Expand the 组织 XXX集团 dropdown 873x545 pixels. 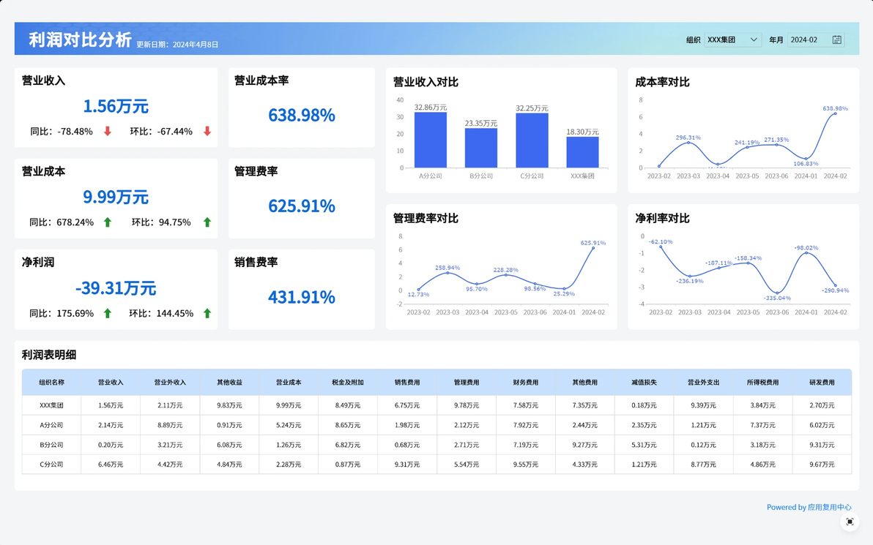click(732, 40)
